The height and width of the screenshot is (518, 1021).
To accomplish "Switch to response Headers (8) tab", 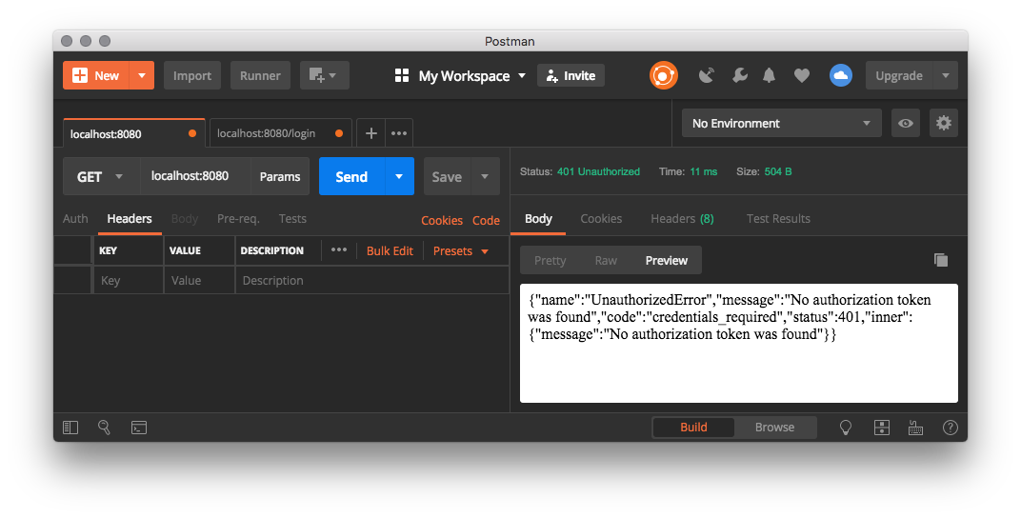I will pyautogui.click(x=682, y=219).
